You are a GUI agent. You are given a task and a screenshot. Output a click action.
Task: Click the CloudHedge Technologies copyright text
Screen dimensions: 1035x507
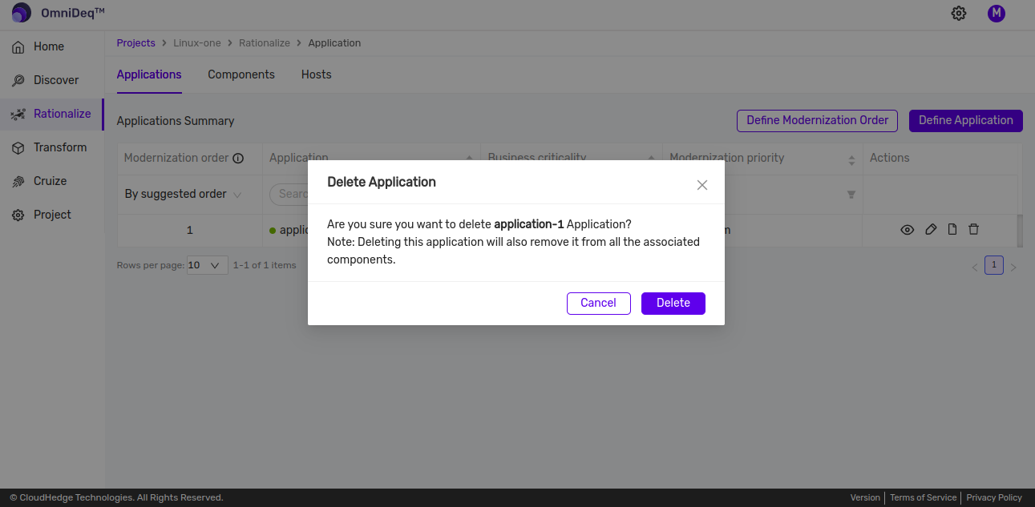click(116, 498)
